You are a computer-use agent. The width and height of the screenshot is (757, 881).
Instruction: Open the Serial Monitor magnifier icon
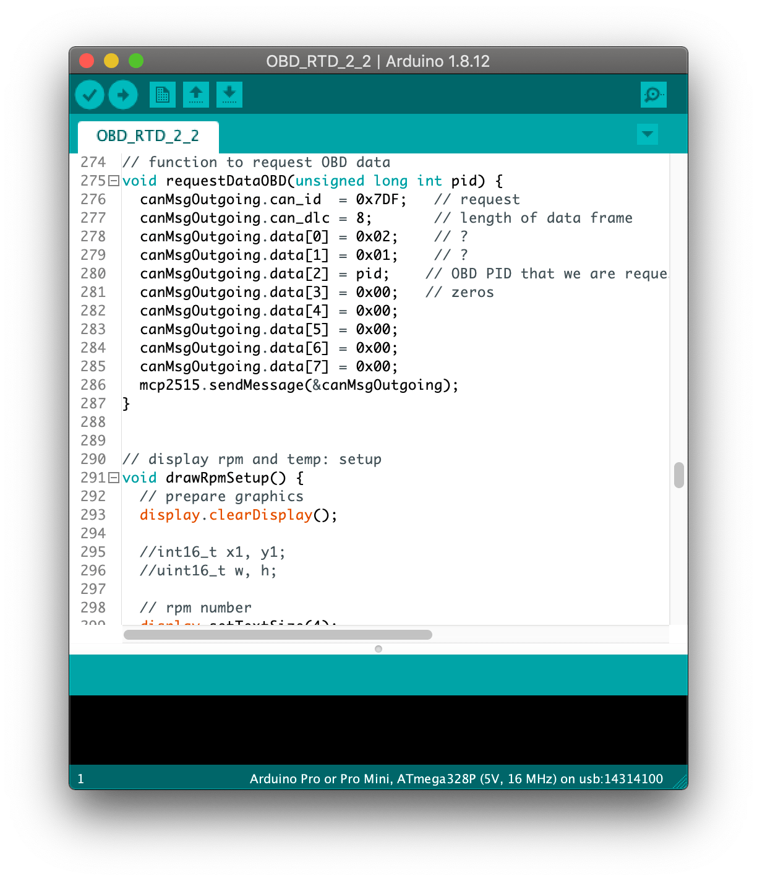(x=654, y=95)
